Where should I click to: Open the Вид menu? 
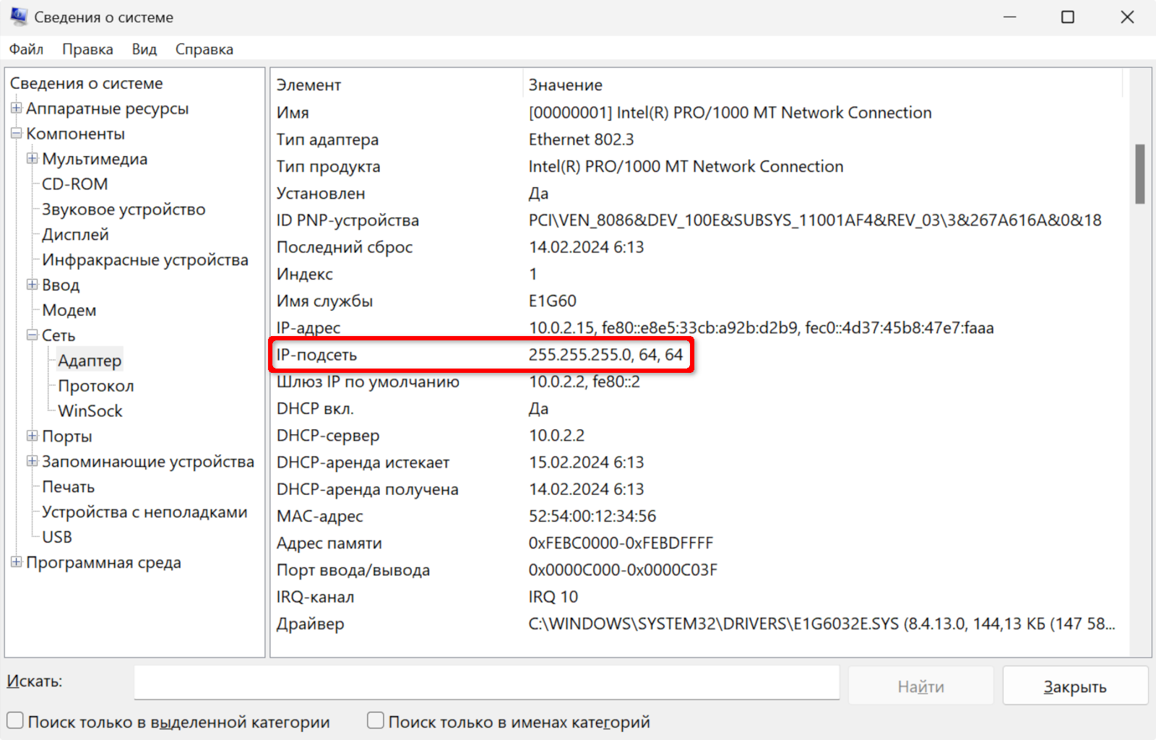point(144,49)
